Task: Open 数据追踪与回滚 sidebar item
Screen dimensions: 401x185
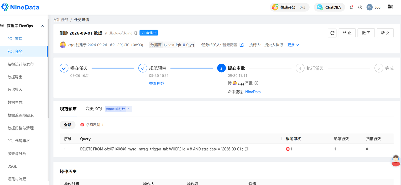Action: tap(20, 116)
